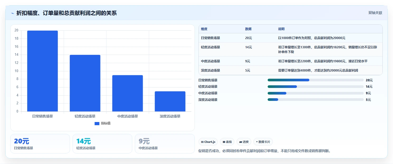Click the 5元 value beside the progress bars
Image resolution: width=393 pixels, height=164 pixels.
point(368,100)
